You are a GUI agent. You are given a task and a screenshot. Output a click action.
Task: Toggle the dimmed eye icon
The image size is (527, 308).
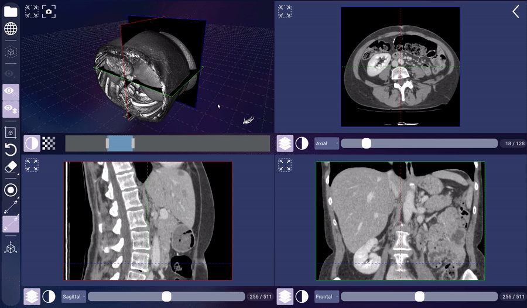11,74
